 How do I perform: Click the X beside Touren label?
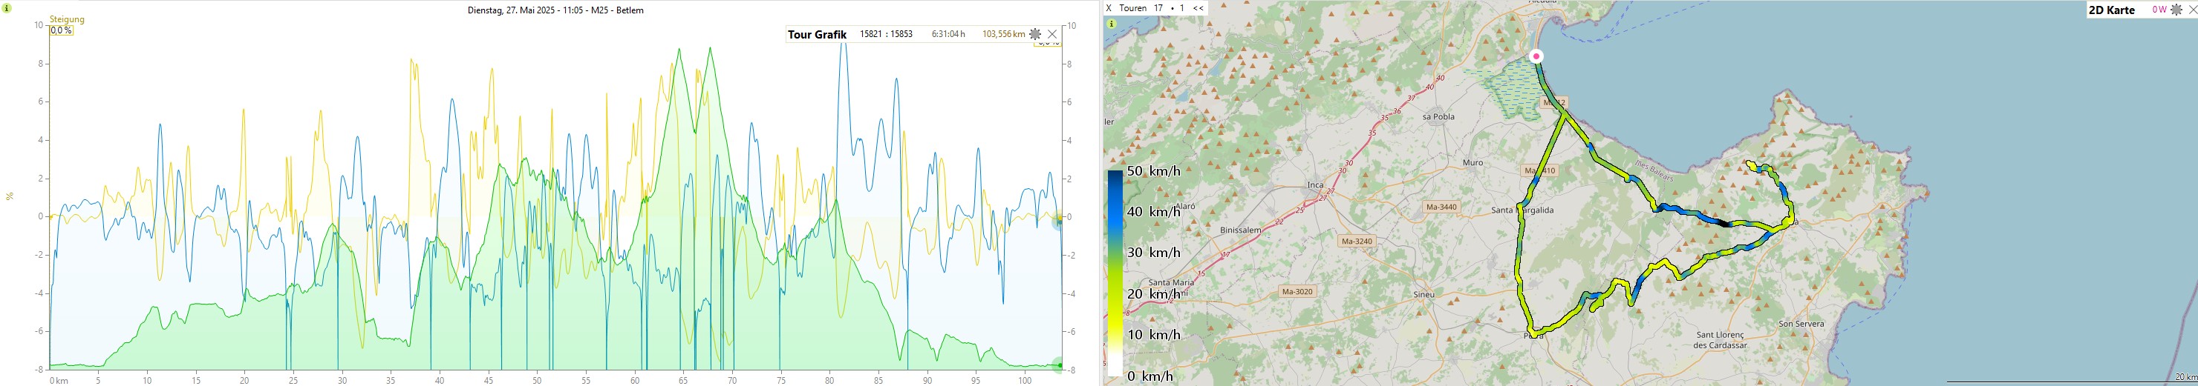1109,7
